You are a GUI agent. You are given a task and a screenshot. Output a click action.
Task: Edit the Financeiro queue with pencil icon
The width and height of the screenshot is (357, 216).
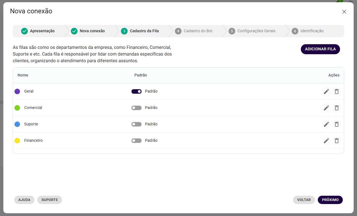(326, 141)
